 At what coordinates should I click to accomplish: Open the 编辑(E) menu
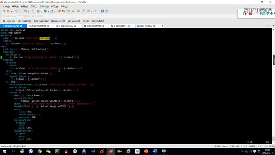click(15, 6)
